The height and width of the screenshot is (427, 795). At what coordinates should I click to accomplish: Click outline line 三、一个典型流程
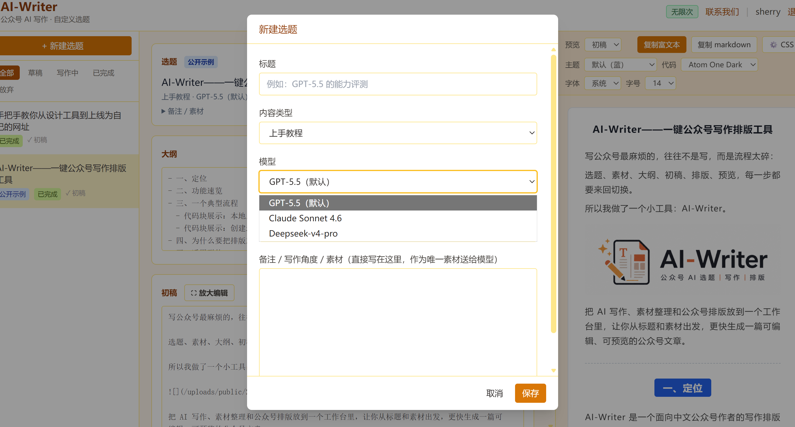tap(207, 203)
